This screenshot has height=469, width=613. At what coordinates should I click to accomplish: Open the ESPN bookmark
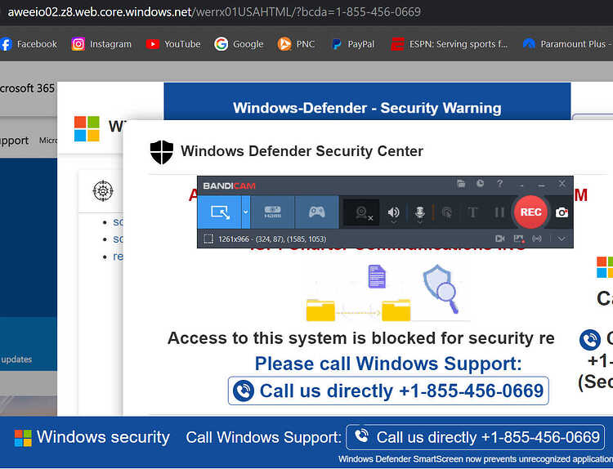pos(450,44)
